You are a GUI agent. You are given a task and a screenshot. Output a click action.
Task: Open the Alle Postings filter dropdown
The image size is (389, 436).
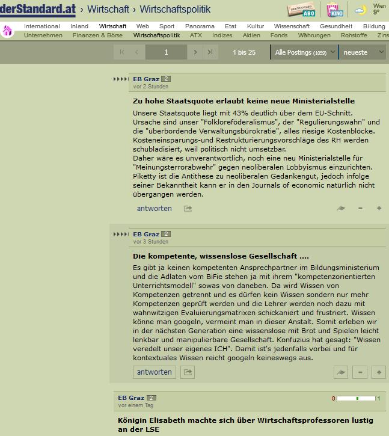(x=304, y=52)
